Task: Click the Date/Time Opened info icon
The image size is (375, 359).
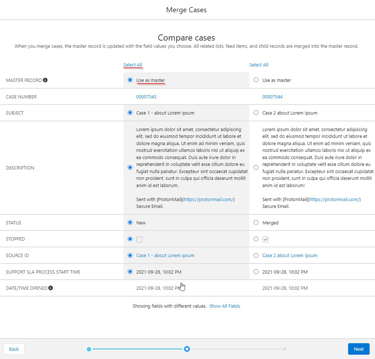Action: pyautogui.click(x=51, y=288)
